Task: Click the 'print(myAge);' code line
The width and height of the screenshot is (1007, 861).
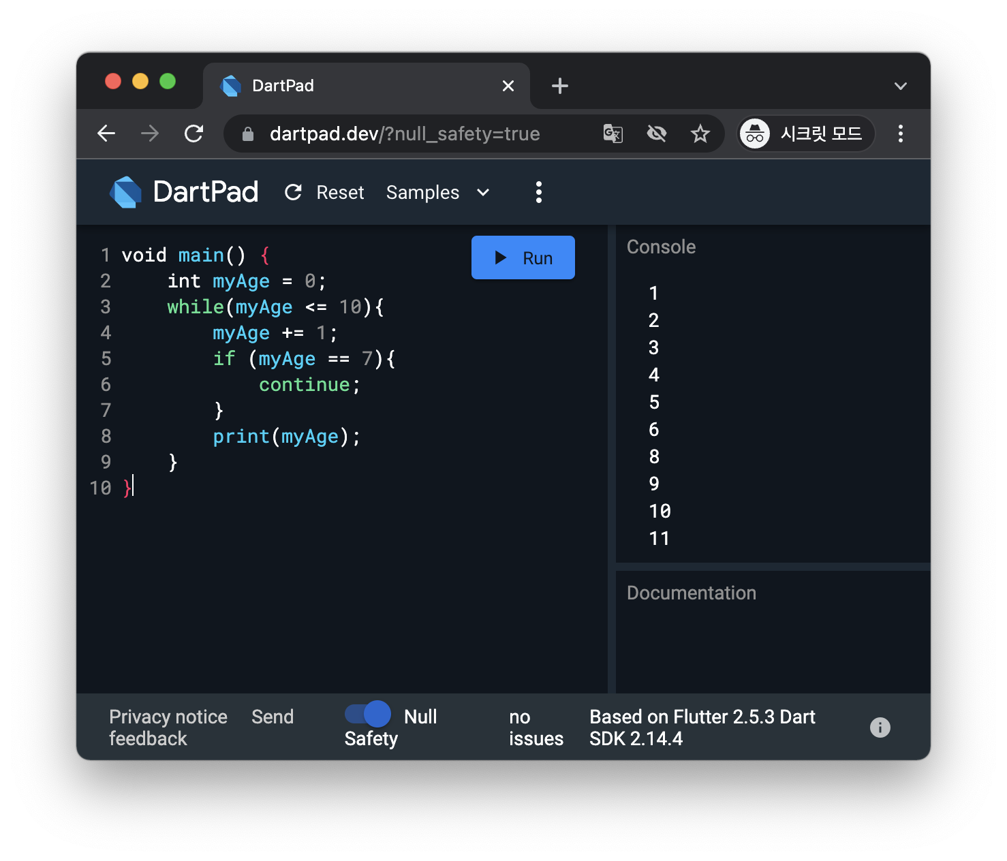Action: click(x=286, y=437)
